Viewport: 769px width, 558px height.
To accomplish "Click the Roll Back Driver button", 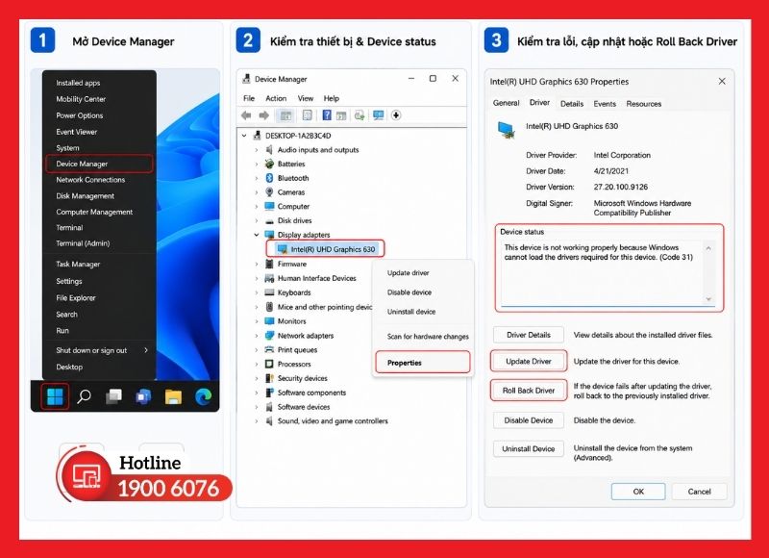I will [529, 391].
